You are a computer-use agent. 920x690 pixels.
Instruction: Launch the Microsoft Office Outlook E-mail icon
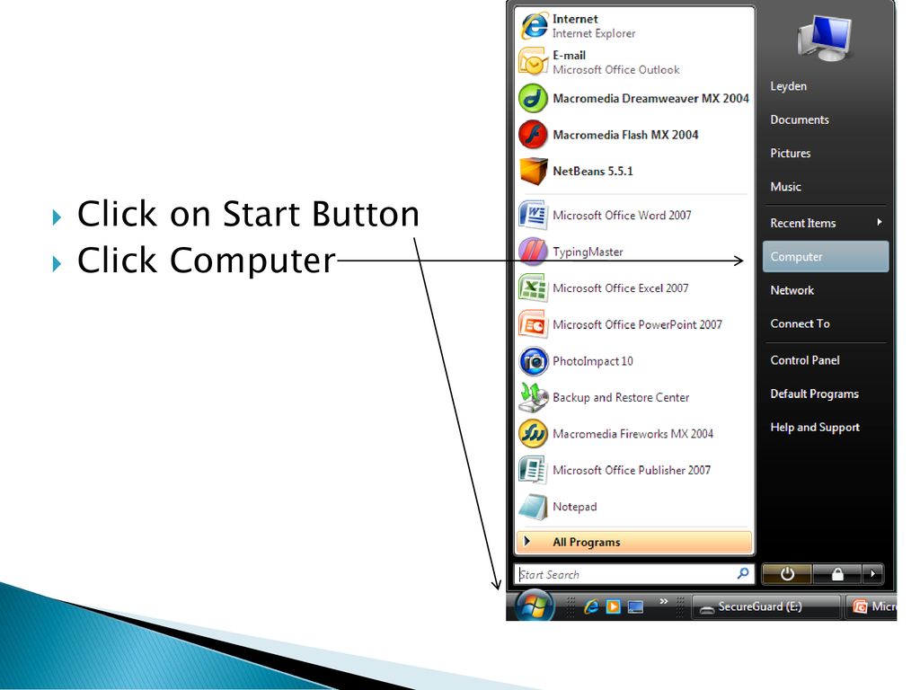click(533, 62)
